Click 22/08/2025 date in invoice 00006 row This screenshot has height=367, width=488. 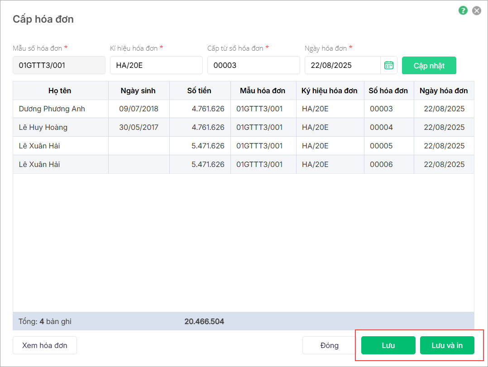(x=444, y=164)
